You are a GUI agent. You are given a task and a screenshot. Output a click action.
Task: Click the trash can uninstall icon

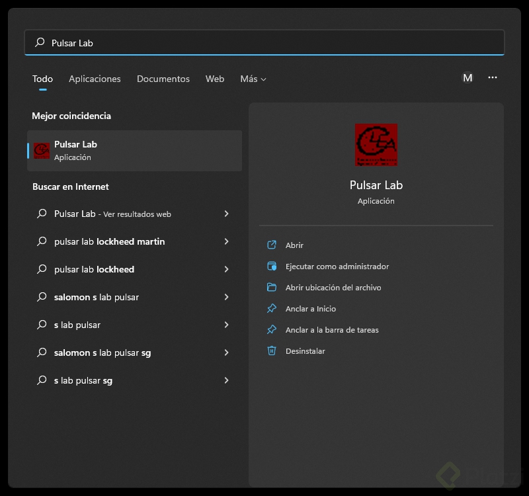pos(272,351)
